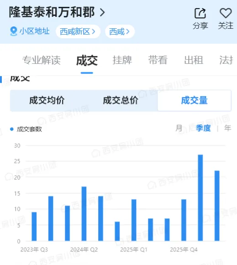This screenshot has width=237, height=265.
Task: Tap the 2024年 Q2 bar
Action: pos(84,214)
